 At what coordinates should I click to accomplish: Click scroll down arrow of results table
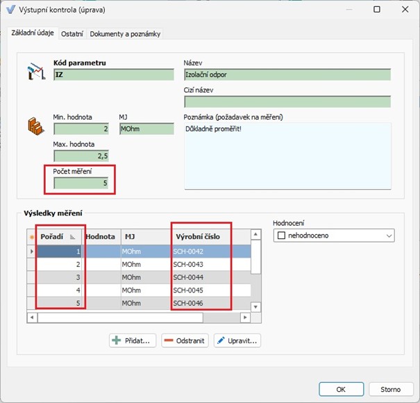pos(255,306)
